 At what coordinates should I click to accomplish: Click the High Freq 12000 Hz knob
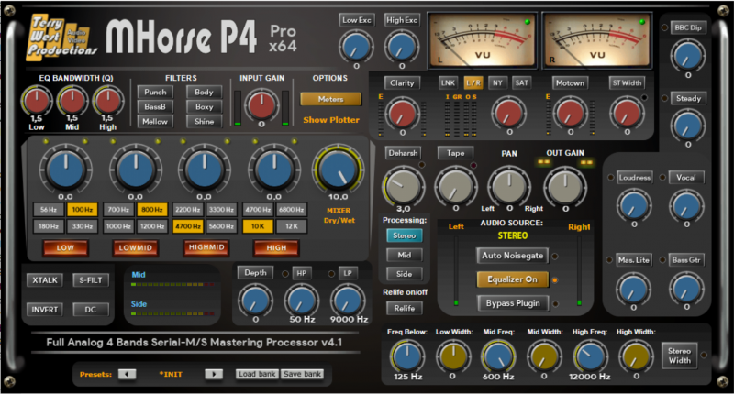[589, 356]
